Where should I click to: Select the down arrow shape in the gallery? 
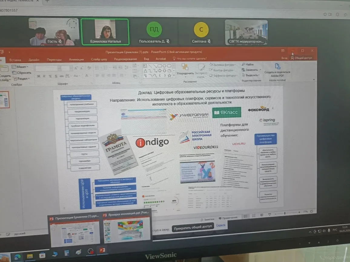164,71
